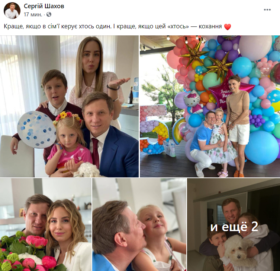Open the round profile avatar picture
Image resolution: width=280 pixels, height=271 pixels.
pos(12,10)
